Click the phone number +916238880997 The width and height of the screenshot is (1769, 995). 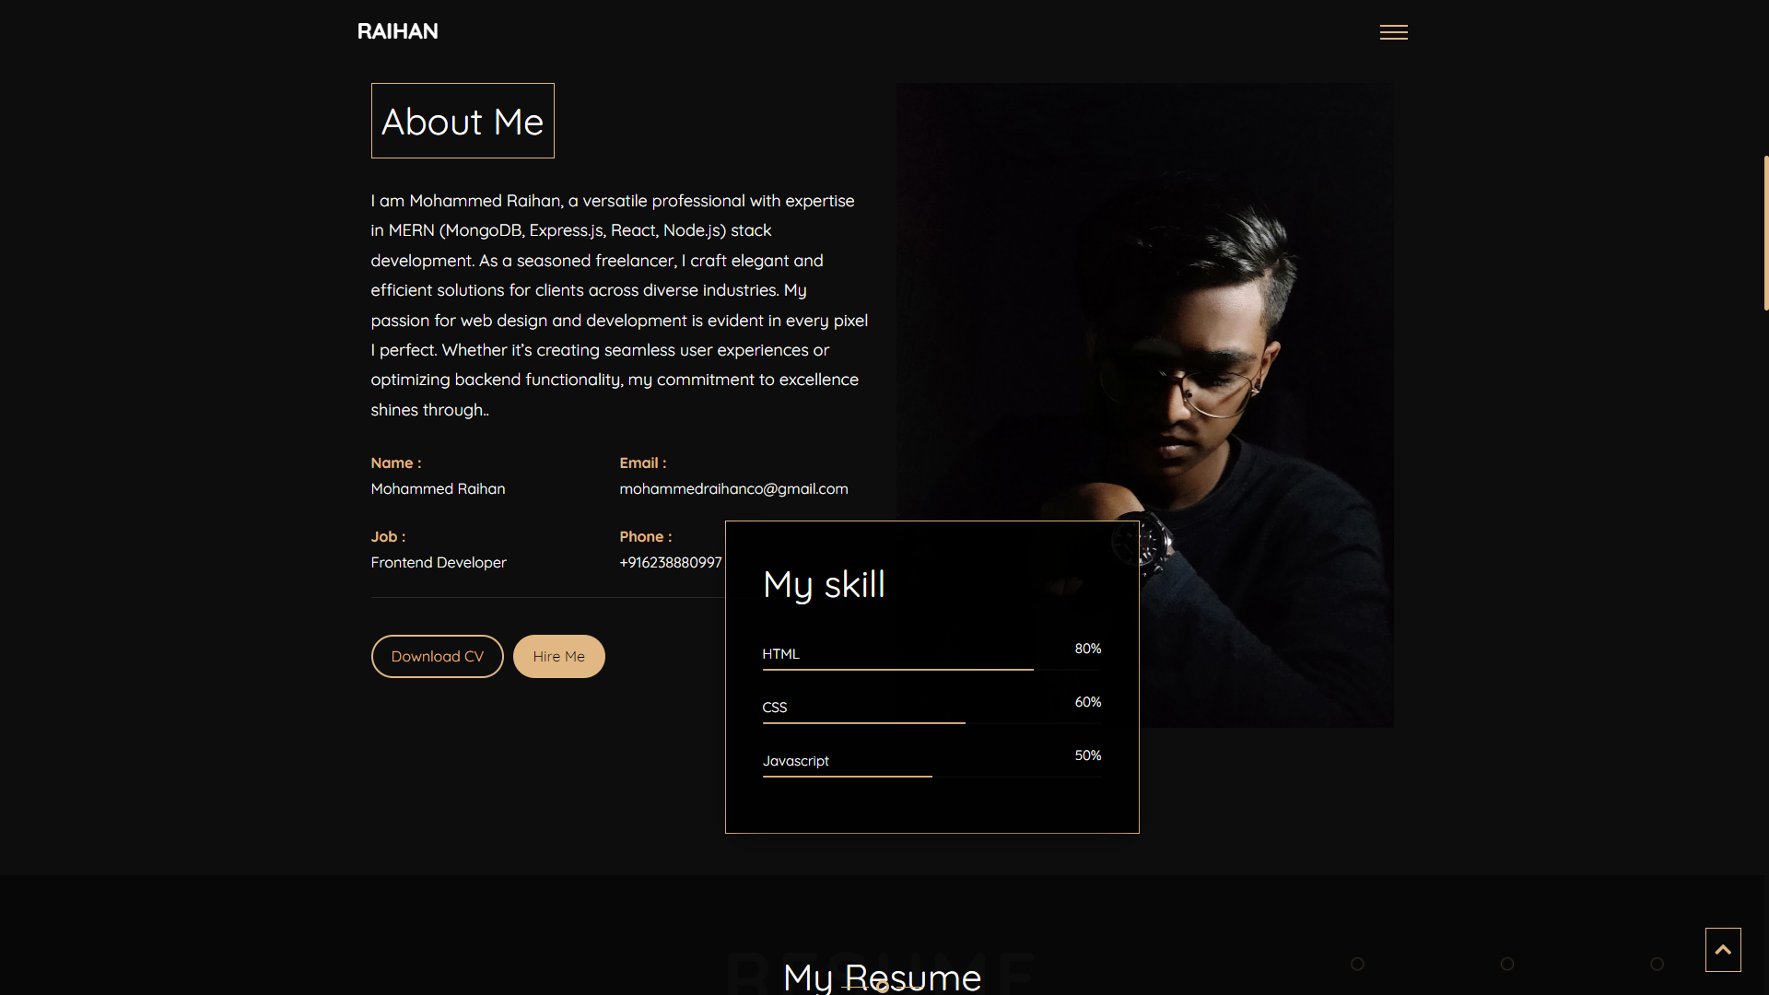(670, 563)
